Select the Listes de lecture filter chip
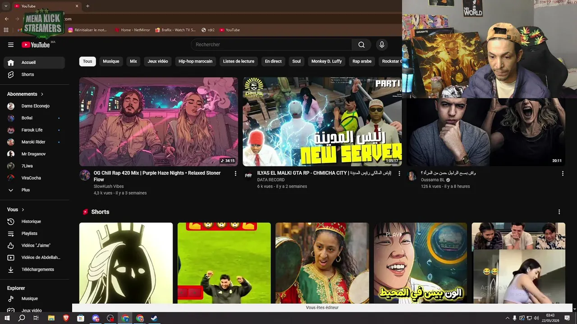Viewport: 577px width, 324px height. pos(238,61)
